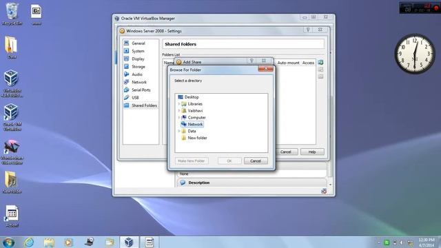This screenshot has height=248, width=441.
Task: Click the analog clock desktop gadget
Action: (x=415, y=54)
